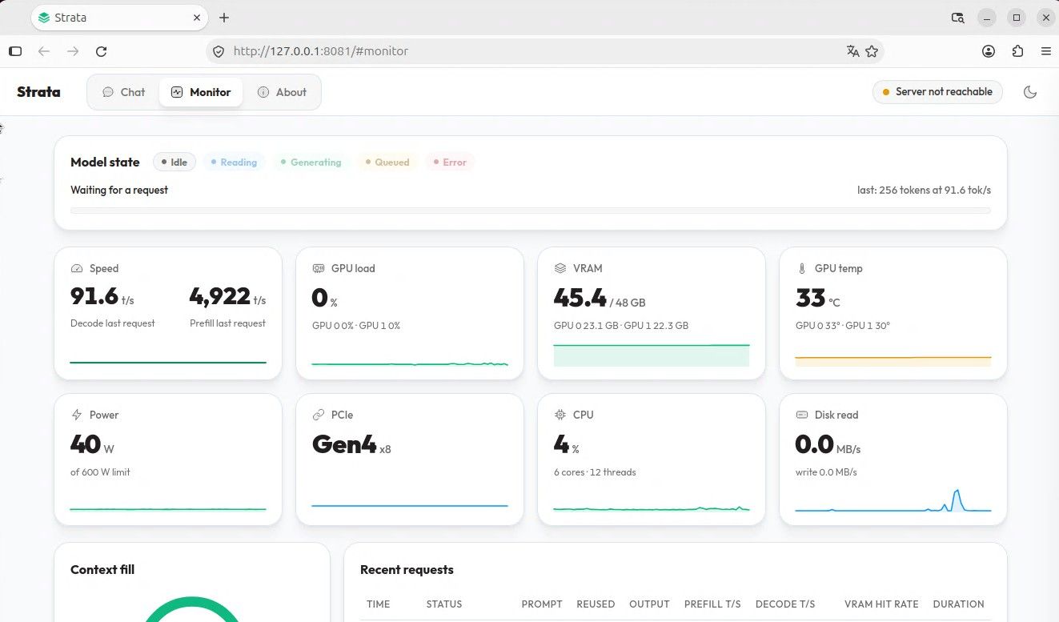Screen dimensions: 1059x622
Task: Select the Idle model state chip
Action: click(174, 163)
